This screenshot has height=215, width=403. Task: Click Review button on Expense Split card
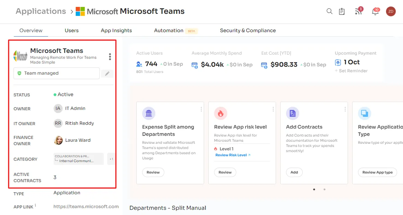153,172
